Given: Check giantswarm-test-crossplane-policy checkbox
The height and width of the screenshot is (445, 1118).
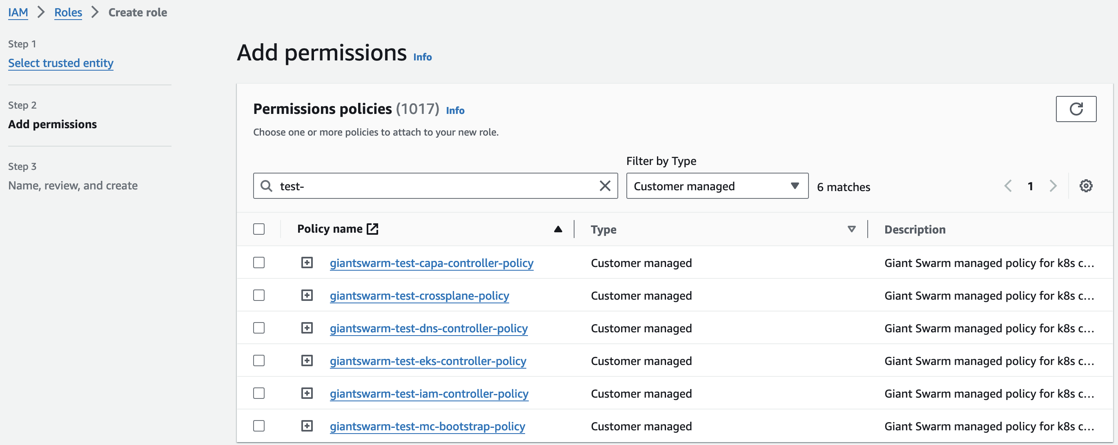Looking at the screenshot, I should click(258, 295).
